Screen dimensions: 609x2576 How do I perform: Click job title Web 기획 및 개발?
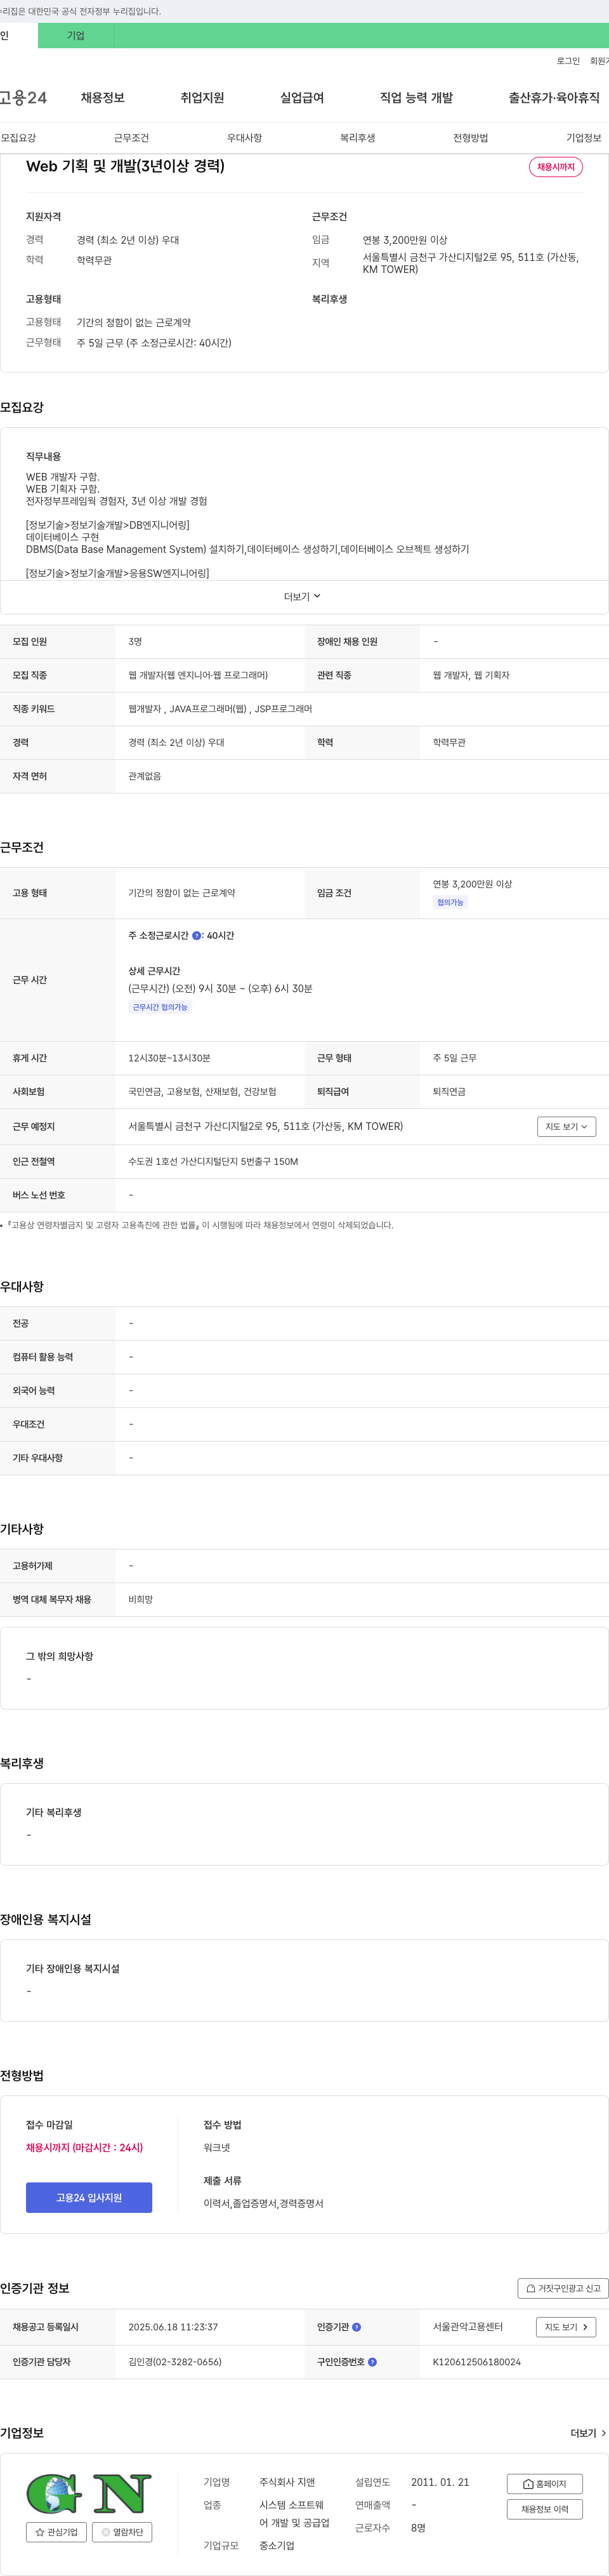[x=125, y=166]
